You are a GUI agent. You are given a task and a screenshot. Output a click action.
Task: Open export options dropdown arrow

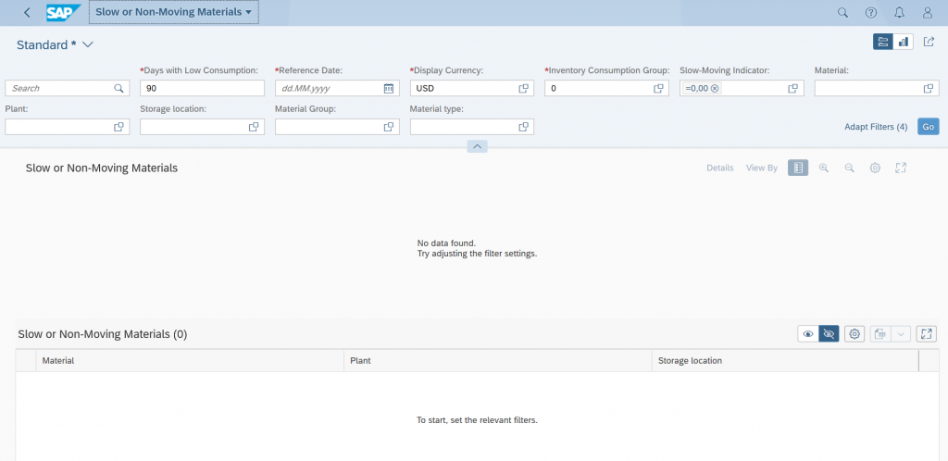point(901,333)
